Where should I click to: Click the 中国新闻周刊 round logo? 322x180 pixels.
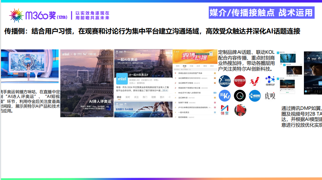click(x=225, y=81)
